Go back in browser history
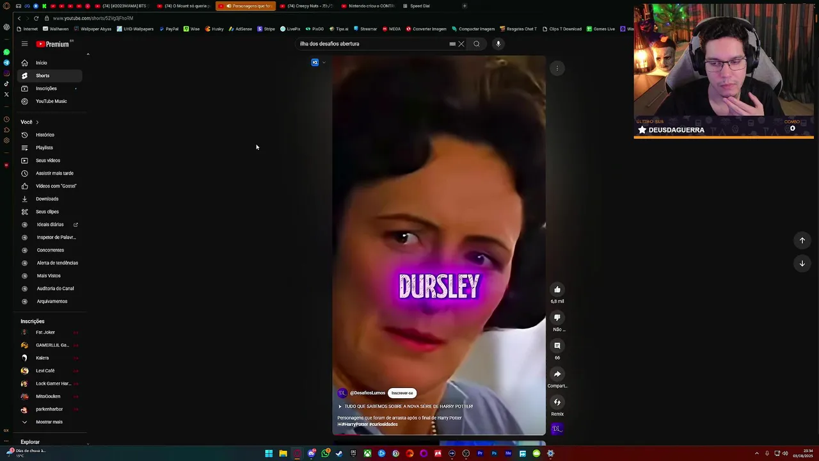819x461 pixels. pos(19,18)
